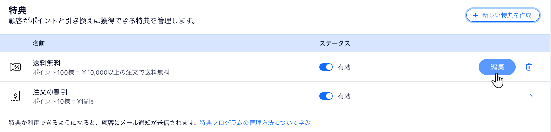551x132 pixels.
Task: Click the ポイント100 free shipping description text
Action: tap(101, 72)
